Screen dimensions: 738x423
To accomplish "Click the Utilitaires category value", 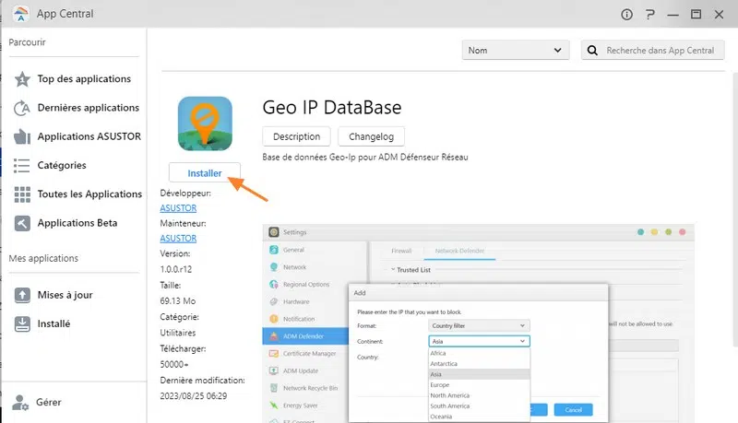I will (x=178, y=333).
